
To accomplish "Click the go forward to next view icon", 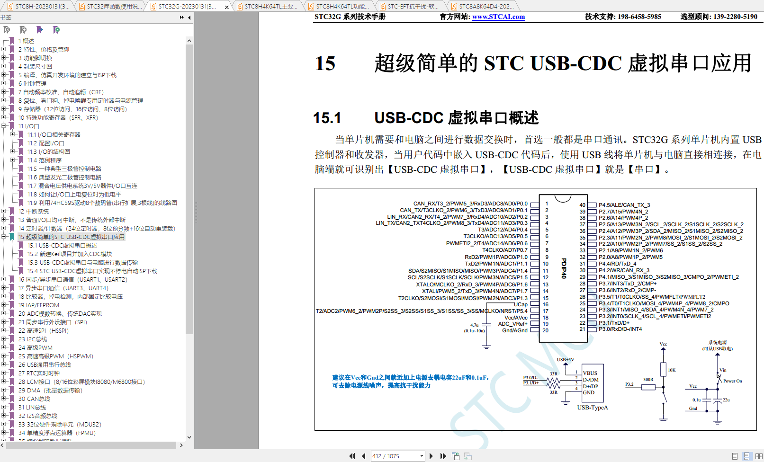I will (468, 456).
